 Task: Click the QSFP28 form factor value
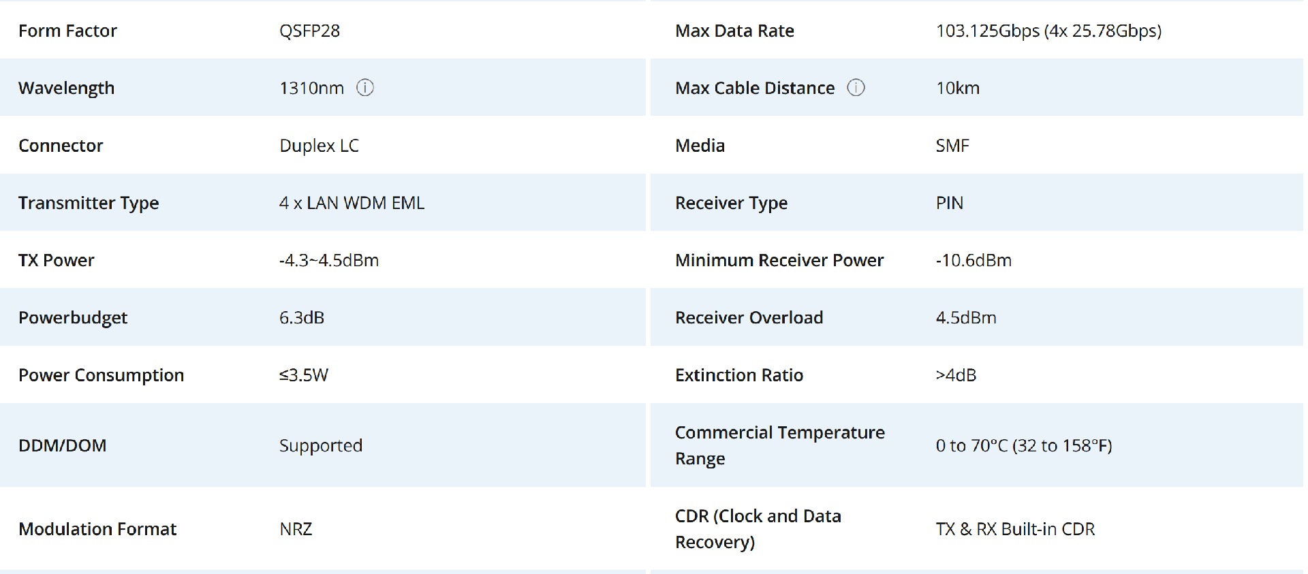pos(309,31)
